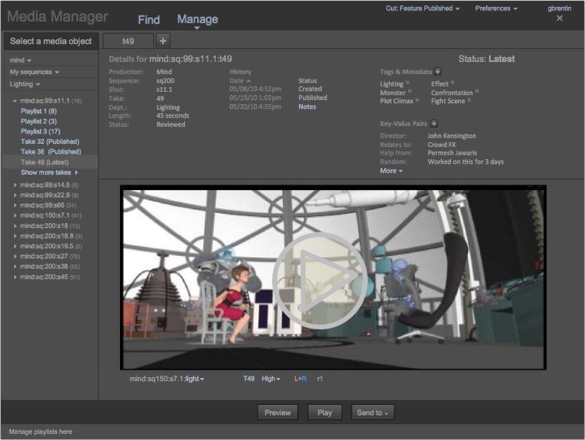
Task: Open Notes link in History
Action: [x=307, y=107]
